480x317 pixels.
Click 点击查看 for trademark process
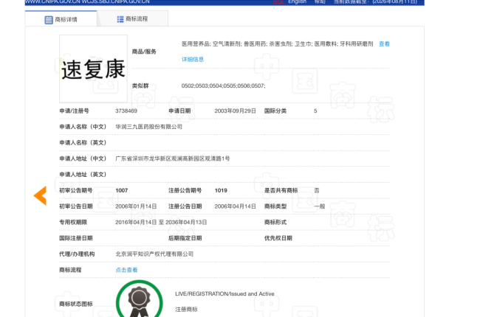[126, 270]
